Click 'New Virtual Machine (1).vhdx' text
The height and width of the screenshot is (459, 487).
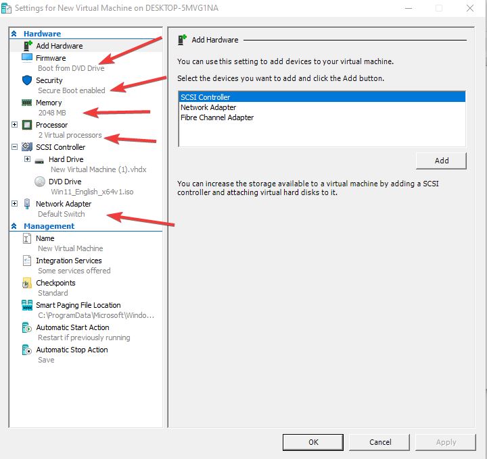[x=99, y=169]
